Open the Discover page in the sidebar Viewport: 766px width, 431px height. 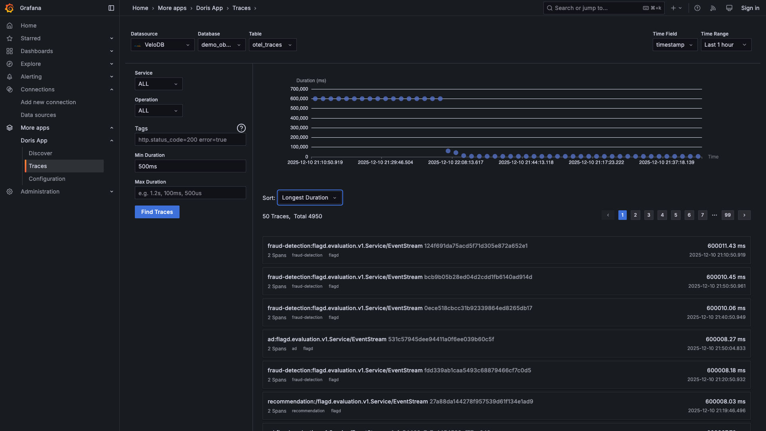40,153
